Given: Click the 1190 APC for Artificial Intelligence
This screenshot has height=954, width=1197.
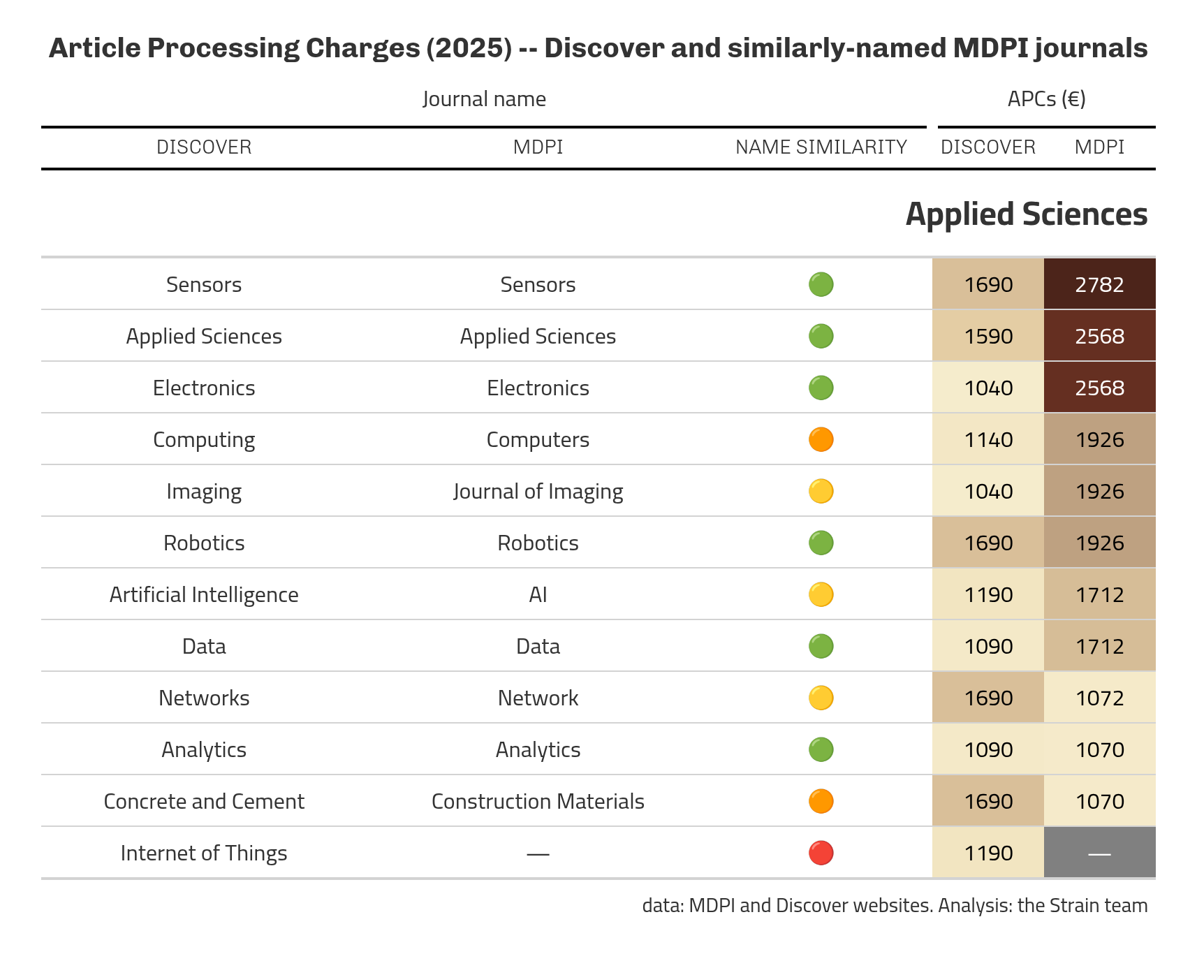Looking at the screenshot, I should (988, 594).
